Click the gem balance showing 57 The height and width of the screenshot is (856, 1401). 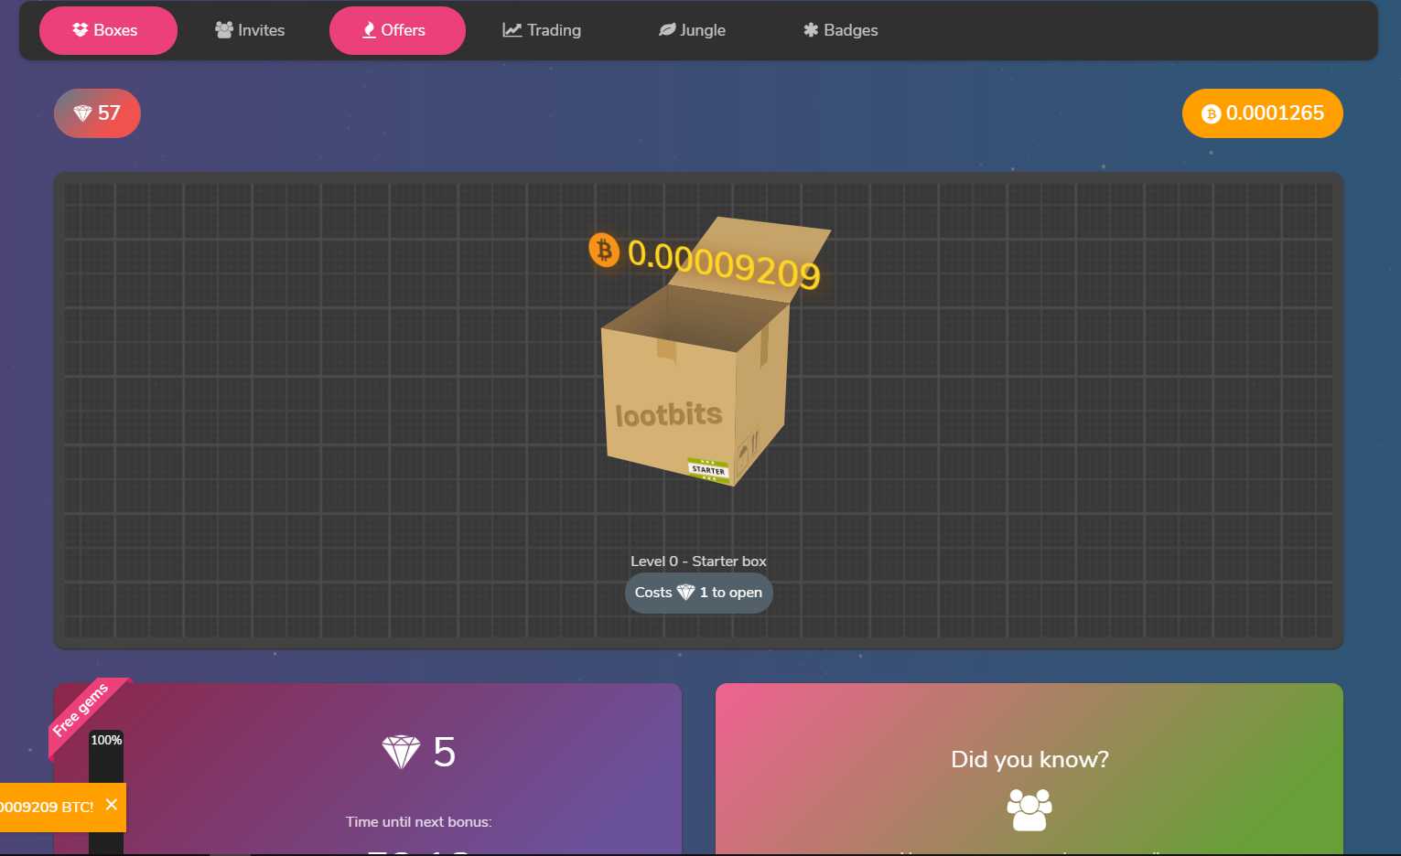(x=97, y=113)
